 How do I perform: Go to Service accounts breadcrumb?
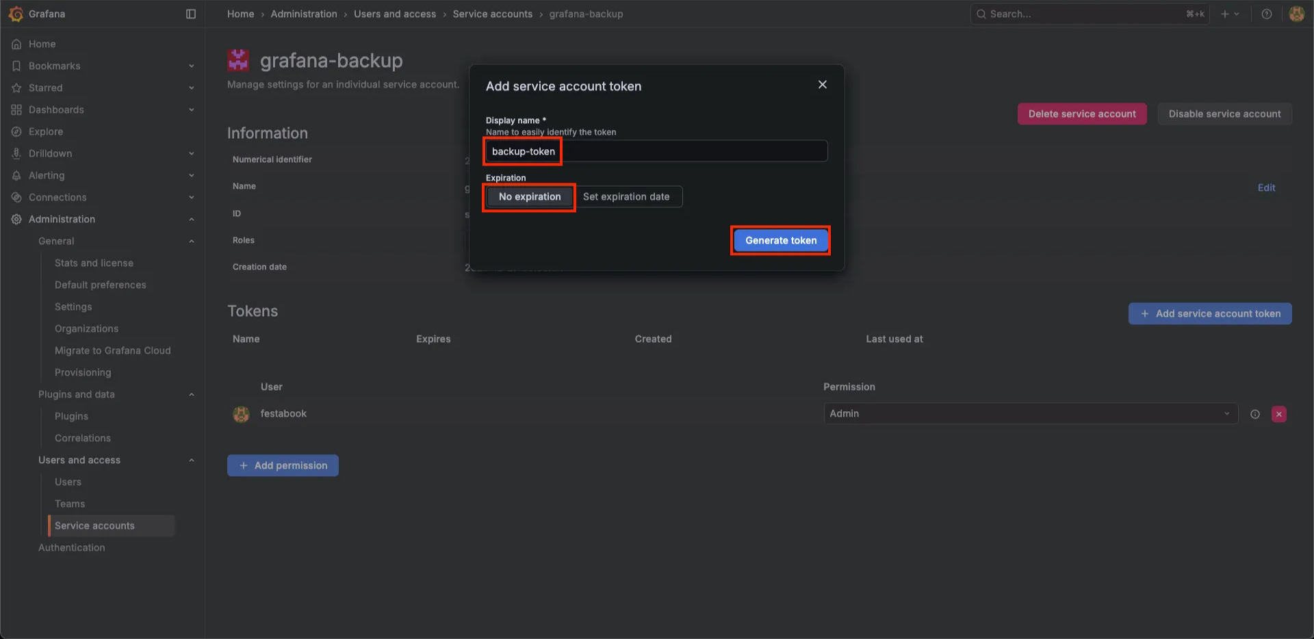[x=492, y=14]
